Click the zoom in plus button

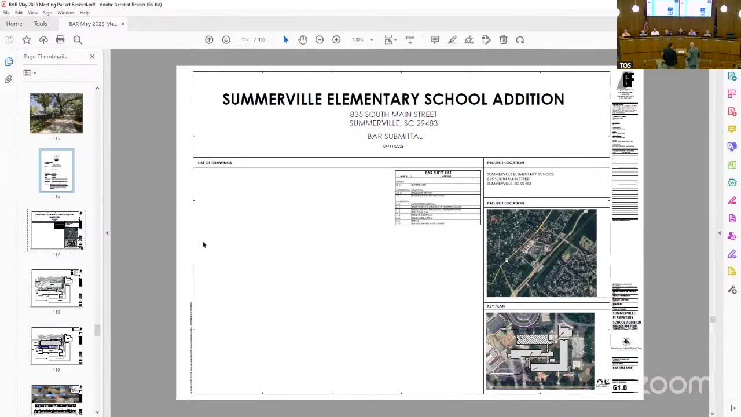[x=336, y=39]
